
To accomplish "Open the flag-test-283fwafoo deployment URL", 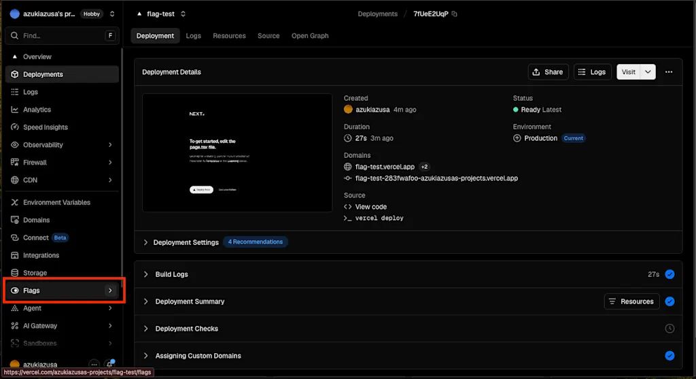I will 436,178.
